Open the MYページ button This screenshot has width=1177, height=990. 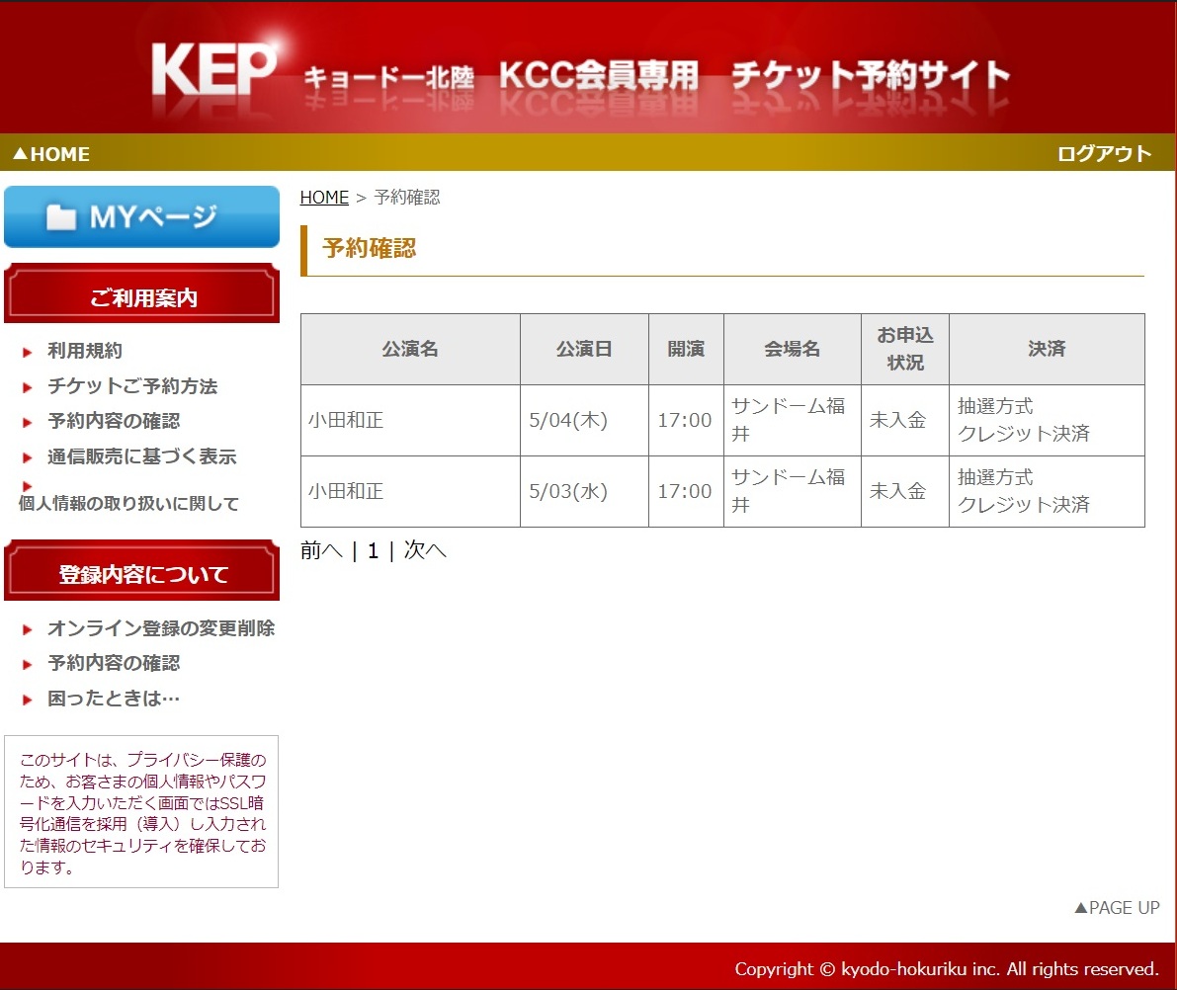click(142, 217)
